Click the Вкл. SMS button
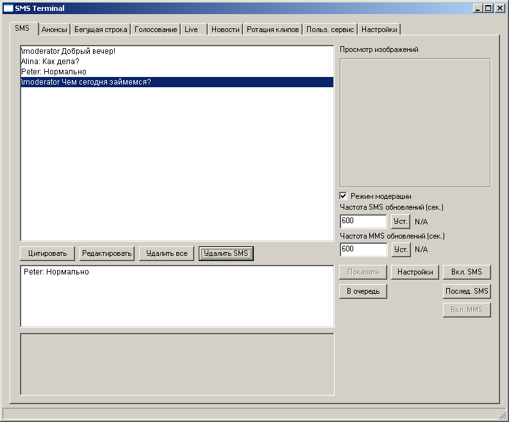 (x=467, y=272)
